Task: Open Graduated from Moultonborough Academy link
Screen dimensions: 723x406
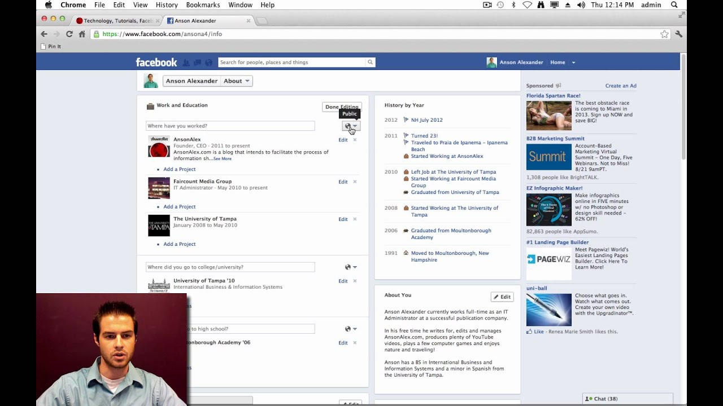Action: click(451, 234)
